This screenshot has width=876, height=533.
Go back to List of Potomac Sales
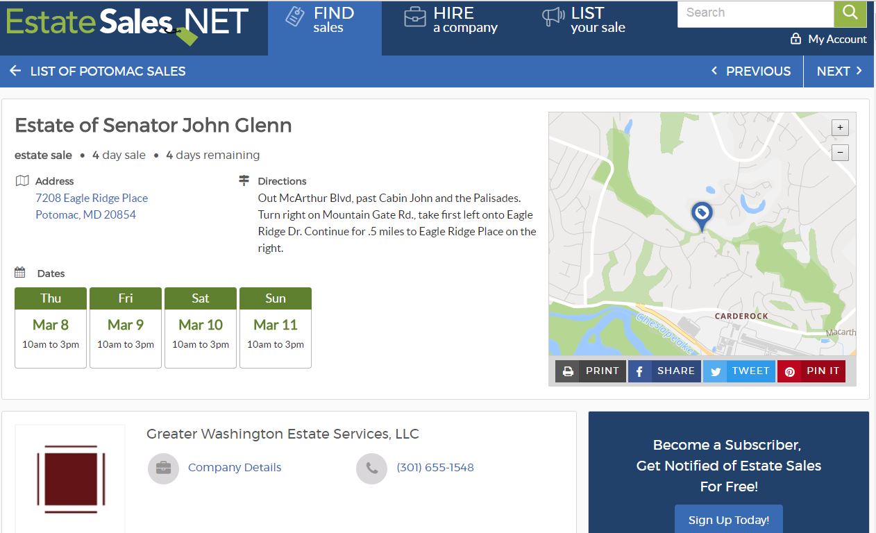(98, 71)
